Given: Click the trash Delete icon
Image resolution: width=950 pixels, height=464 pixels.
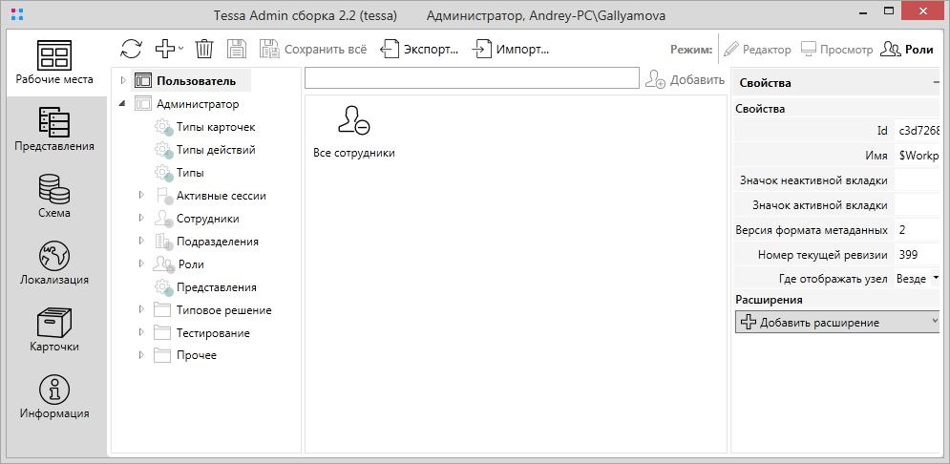Looking at the screenshot, I should pyautogui.click(x=204, y=50).
